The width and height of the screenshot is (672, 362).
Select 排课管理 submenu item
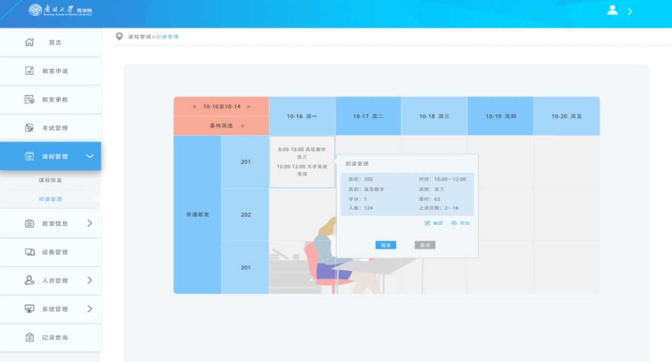click(x=50, y=199)
